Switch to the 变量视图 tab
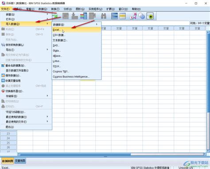 [20, 161]
